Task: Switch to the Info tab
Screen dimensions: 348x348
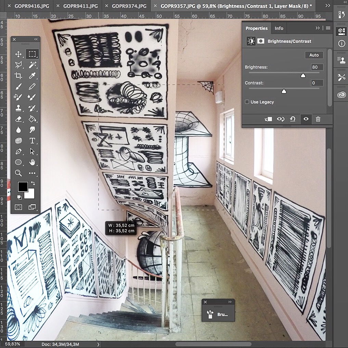Action: pos(279,28)
